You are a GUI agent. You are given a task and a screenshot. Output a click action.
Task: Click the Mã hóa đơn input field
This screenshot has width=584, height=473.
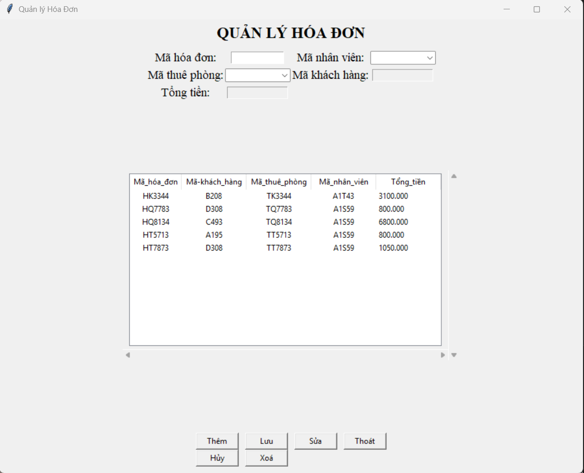(257, 58)
